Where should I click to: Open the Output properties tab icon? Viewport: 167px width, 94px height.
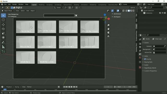(140, 47)
